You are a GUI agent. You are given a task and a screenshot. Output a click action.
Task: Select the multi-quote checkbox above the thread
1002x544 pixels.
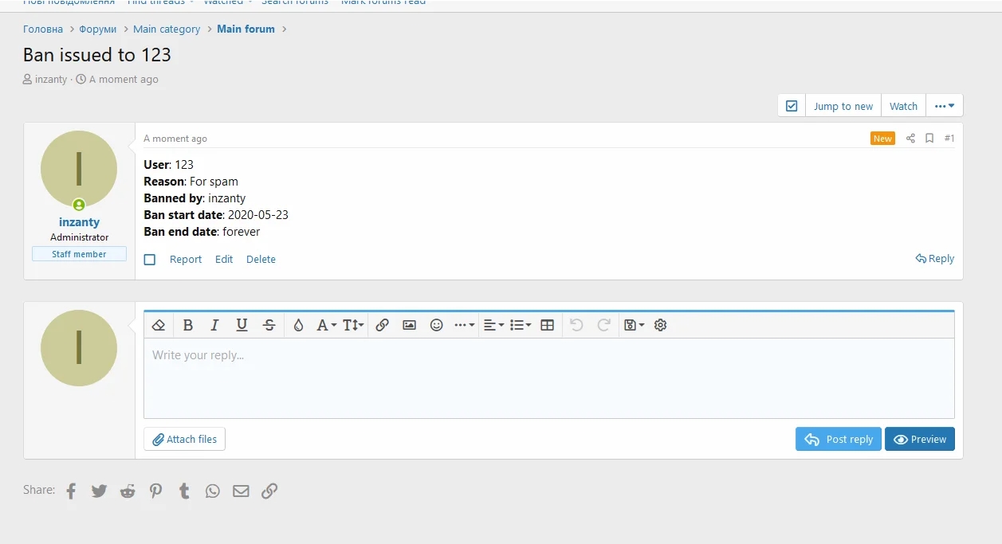click(792, 104)
